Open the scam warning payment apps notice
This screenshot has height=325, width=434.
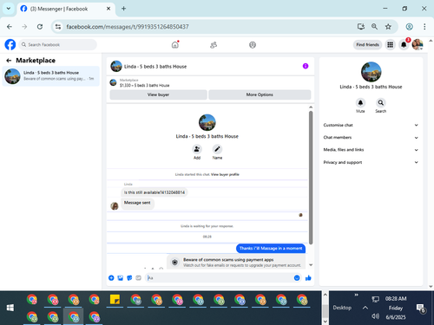pyautogui.click(x=236, y=262)
